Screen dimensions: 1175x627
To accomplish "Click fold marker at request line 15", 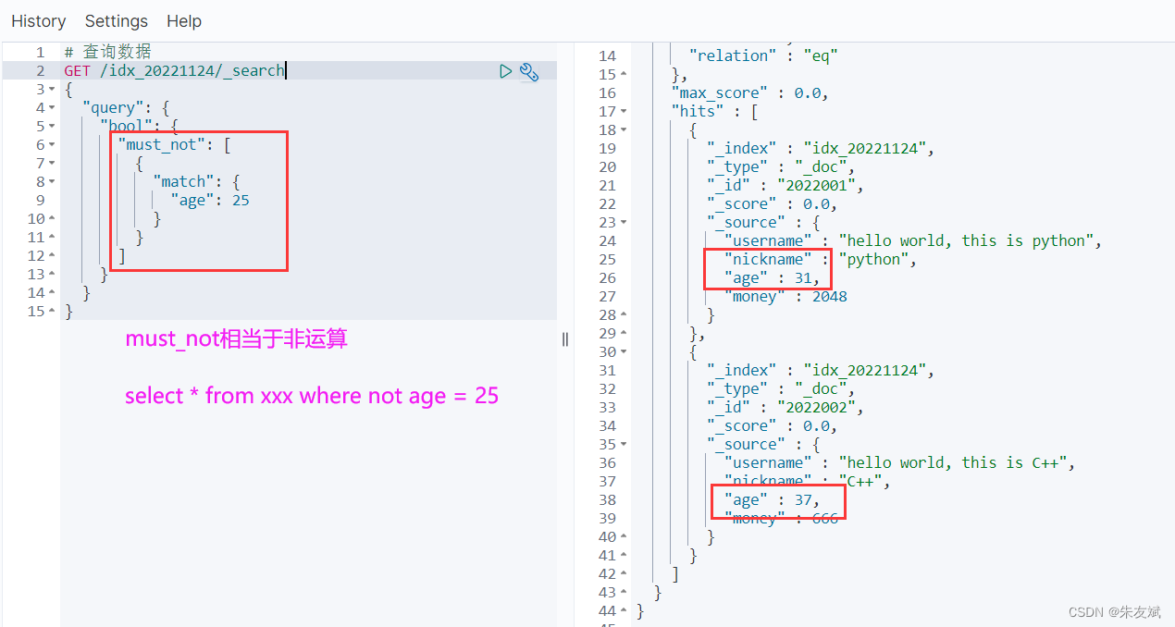I will 52,312.
